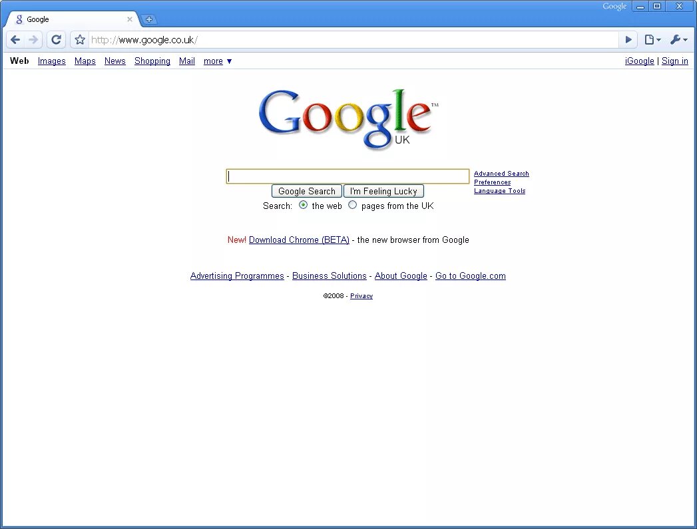This screenshot has width=697, height=529.
Task: Click the Google UK logo
Action: click(x=348, y=118)
